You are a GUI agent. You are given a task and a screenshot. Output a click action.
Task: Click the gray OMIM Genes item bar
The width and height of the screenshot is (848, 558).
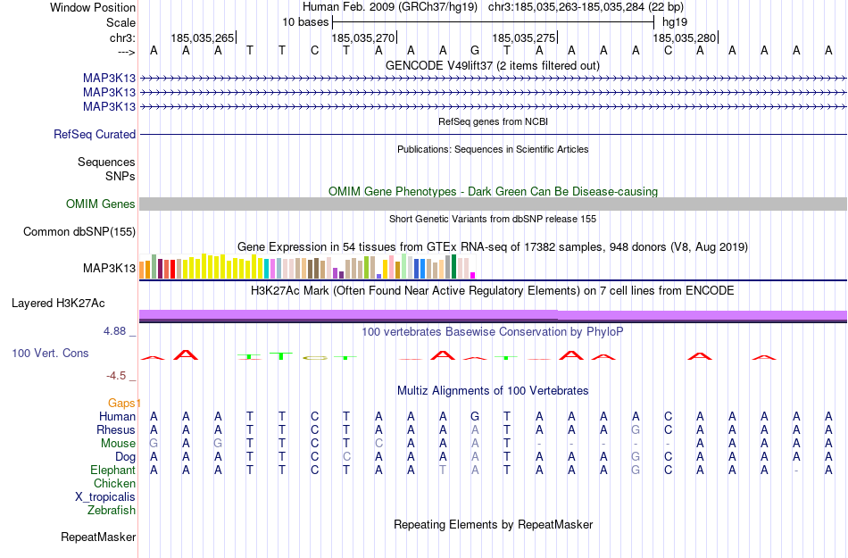(x=493, y=204)
